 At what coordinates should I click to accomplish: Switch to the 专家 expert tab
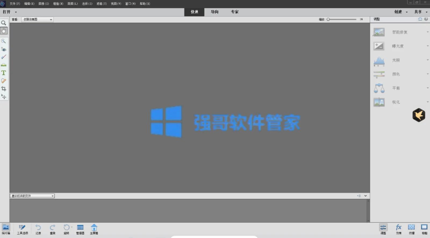coord(235,12)
